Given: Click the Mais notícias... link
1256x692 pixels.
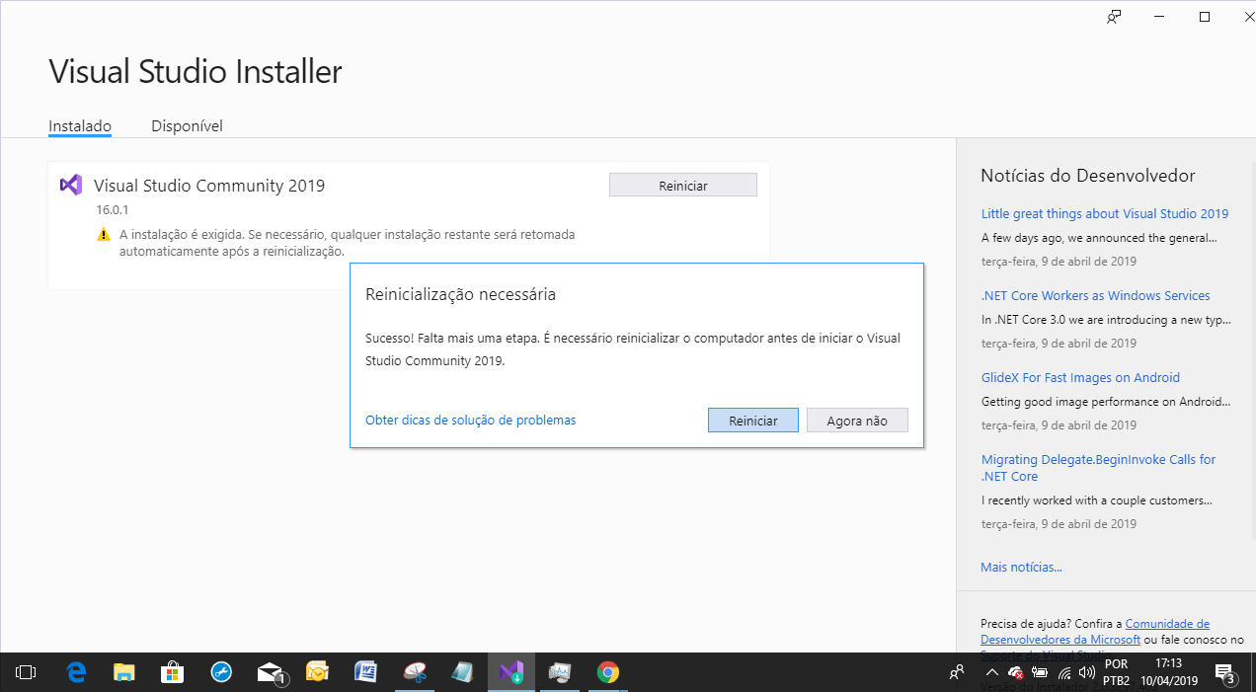Looking at the screenshot, I should (x=1021, y=567).
